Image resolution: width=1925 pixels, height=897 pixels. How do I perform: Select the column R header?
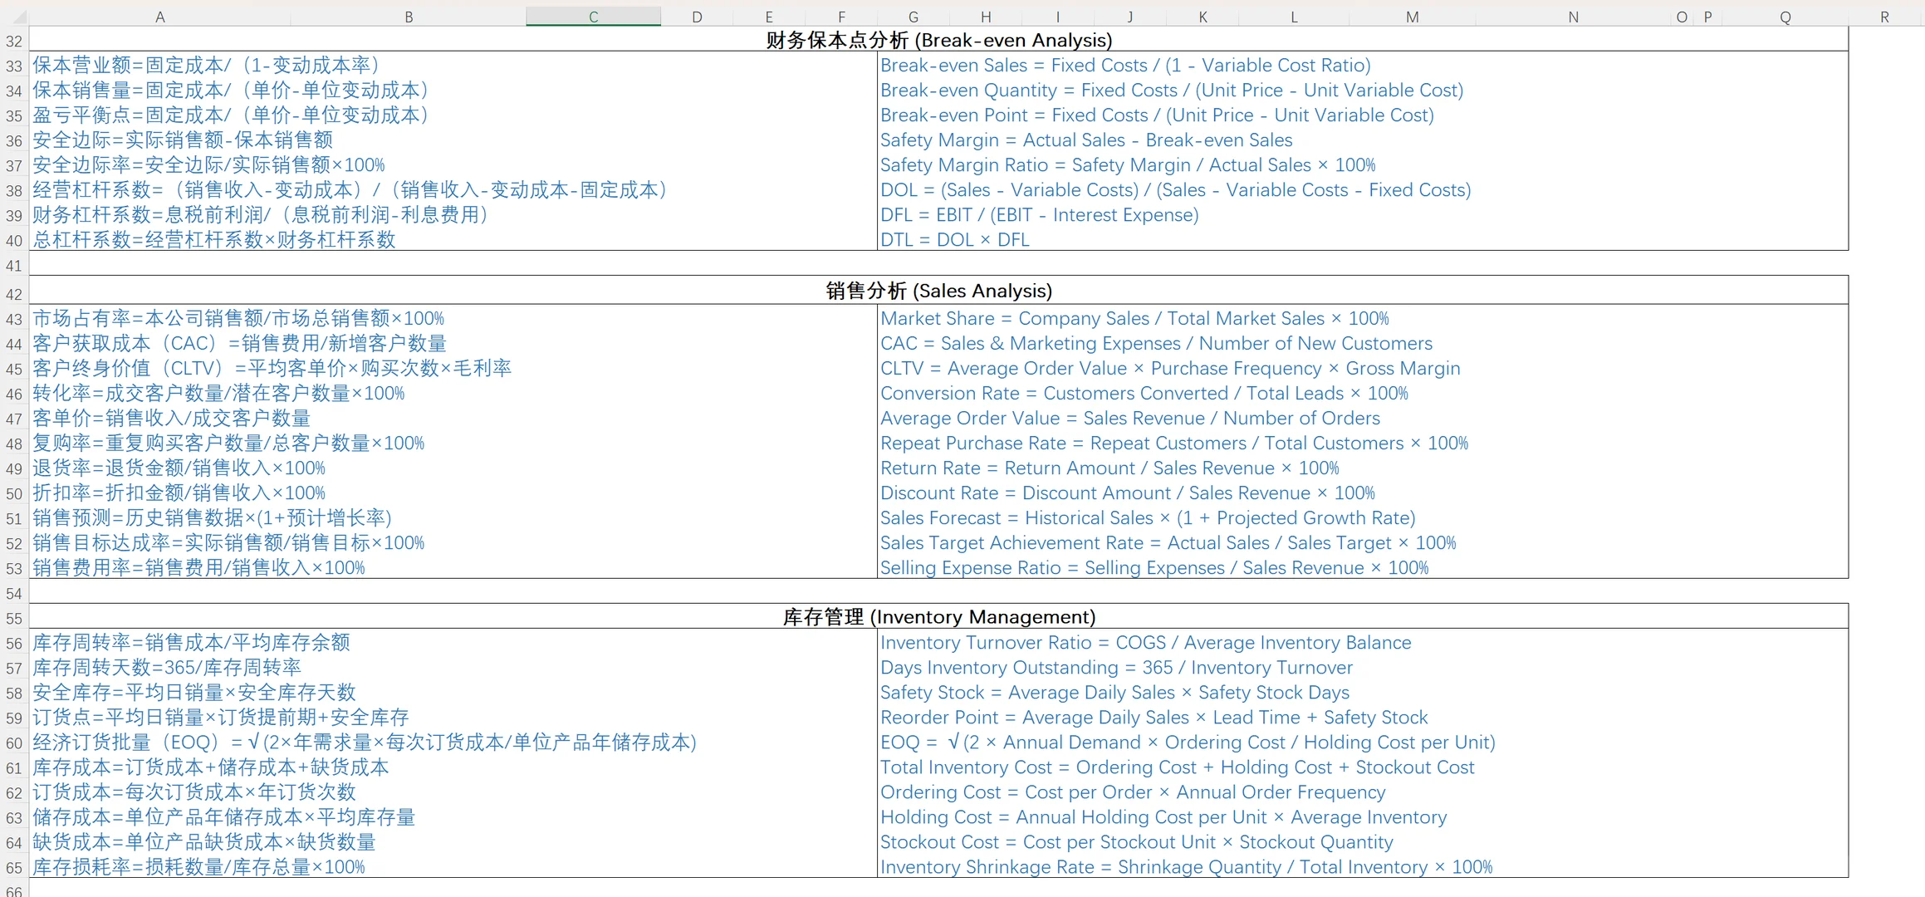pos(1884,17)
